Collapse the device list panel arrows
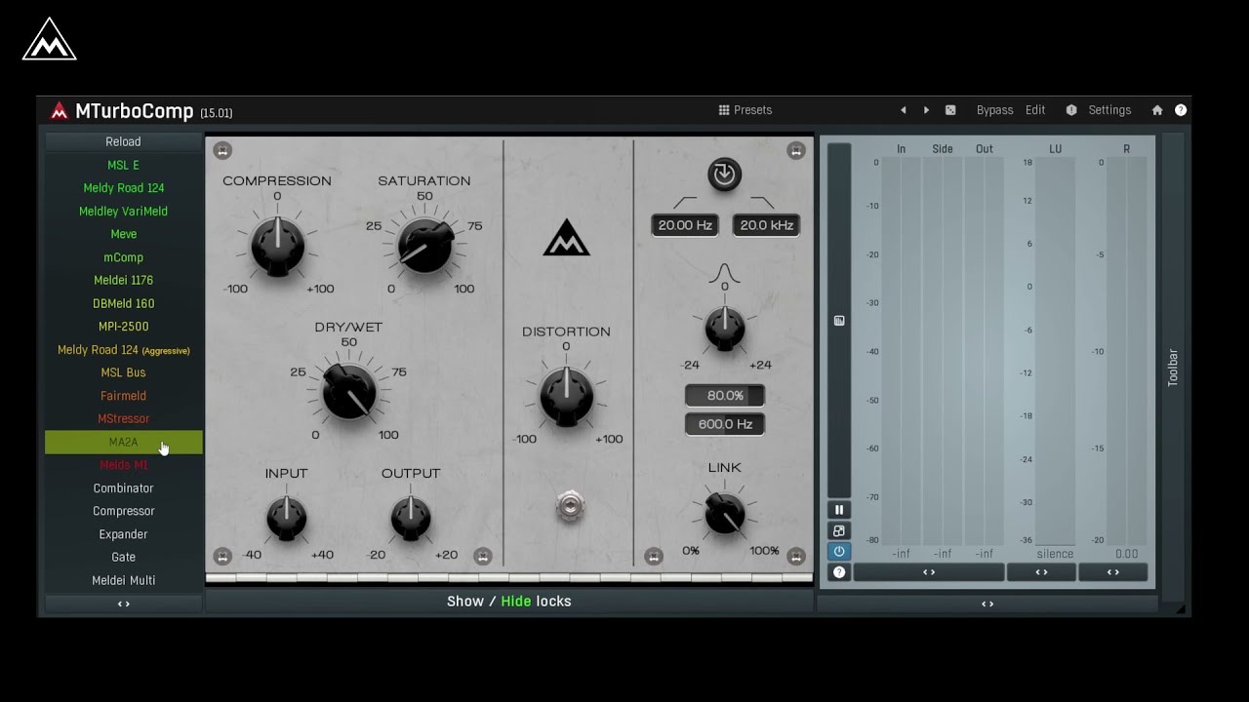This screenshot has width=1249, height=702. pos(123,604)
